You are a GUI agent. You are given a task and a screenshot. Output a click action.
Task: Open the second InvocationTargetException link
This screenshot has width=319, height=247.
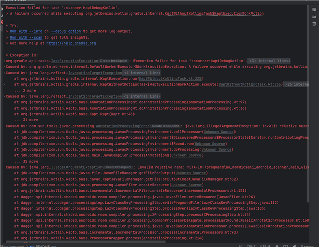[x=95, y=96]
